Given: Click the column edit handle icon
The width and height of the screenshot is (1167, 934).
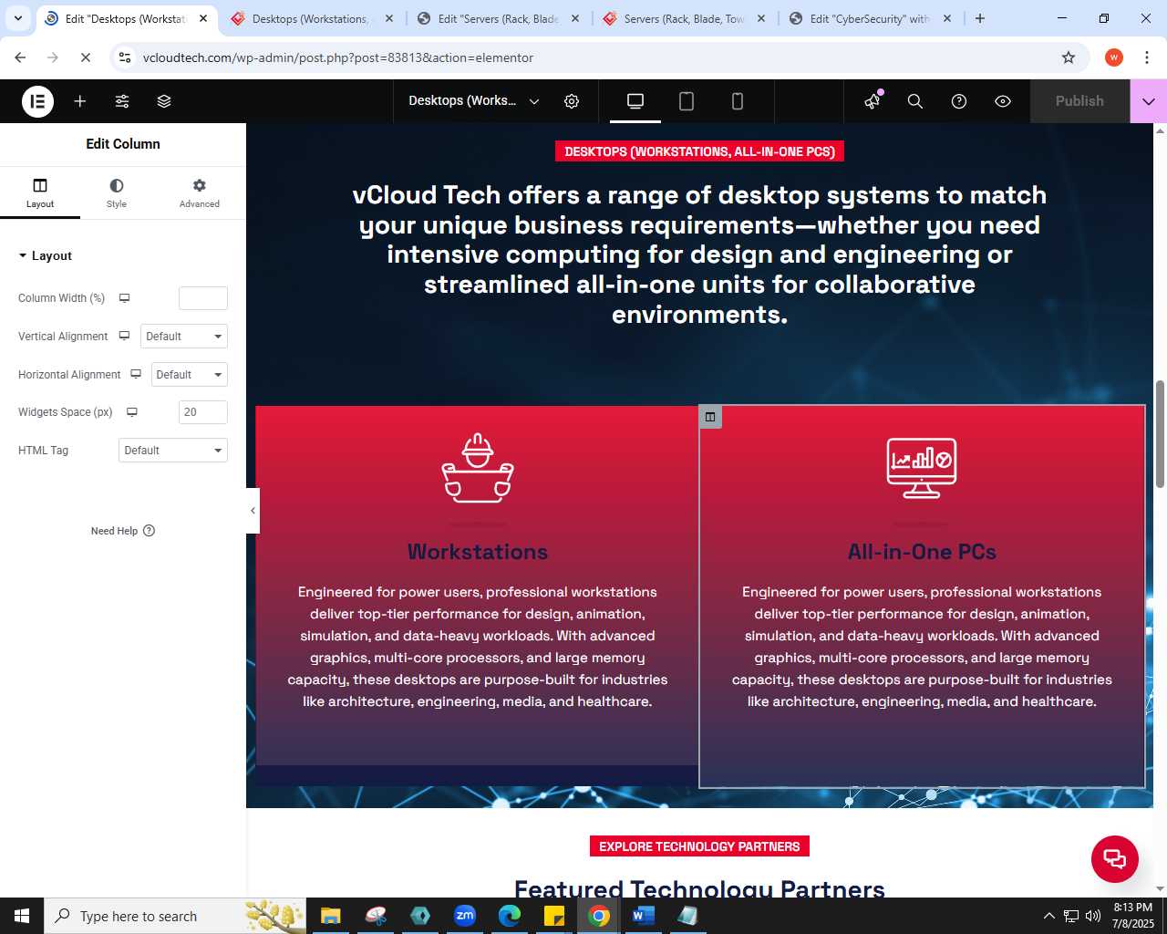Looking at the screenshot, I should tap(710, 417).
